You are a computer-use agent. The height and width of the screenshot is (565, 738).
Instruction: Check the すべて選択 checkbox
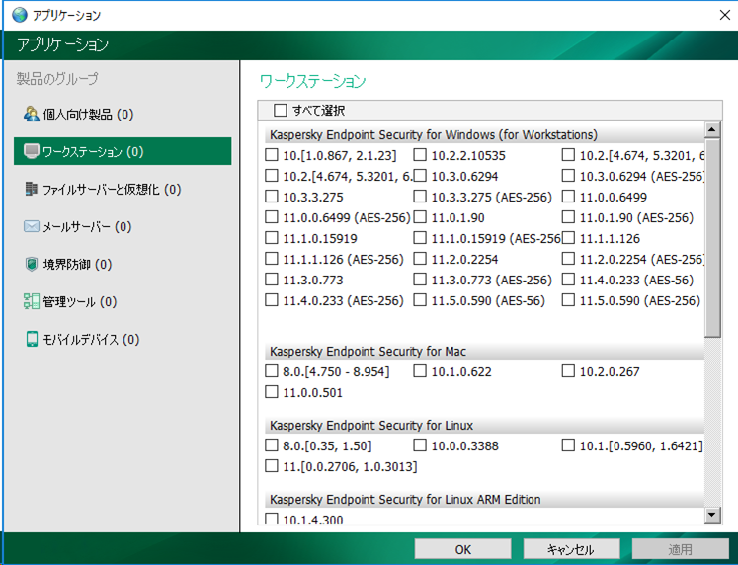click(280, 110)
